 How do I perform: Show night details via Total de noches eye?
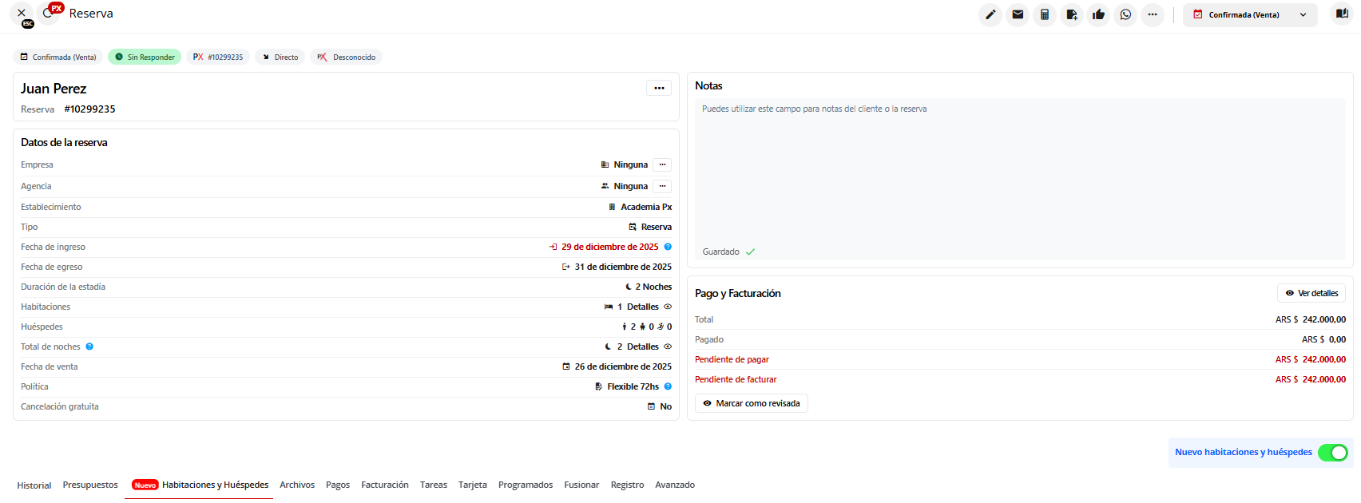pyautogui.click(x=668, y=347)
